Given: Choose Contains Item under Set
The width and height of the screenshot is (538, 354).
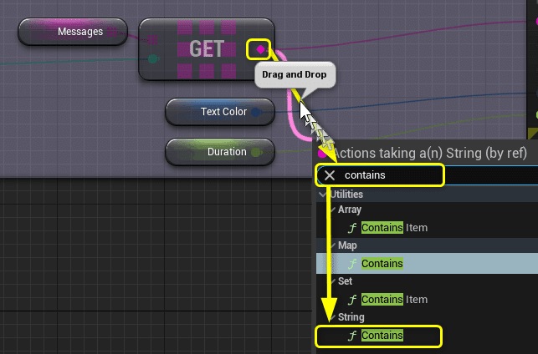Looking at the screenshot, I should pyautogui.click(x=428, y=300).
